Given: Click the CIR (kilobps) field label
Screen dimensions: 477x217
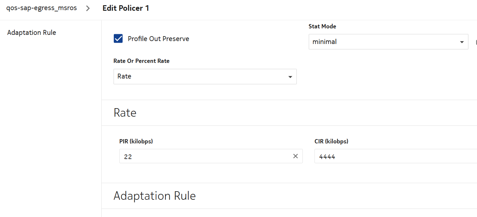Looking at the screenshot, I should (x=331, y=141).
